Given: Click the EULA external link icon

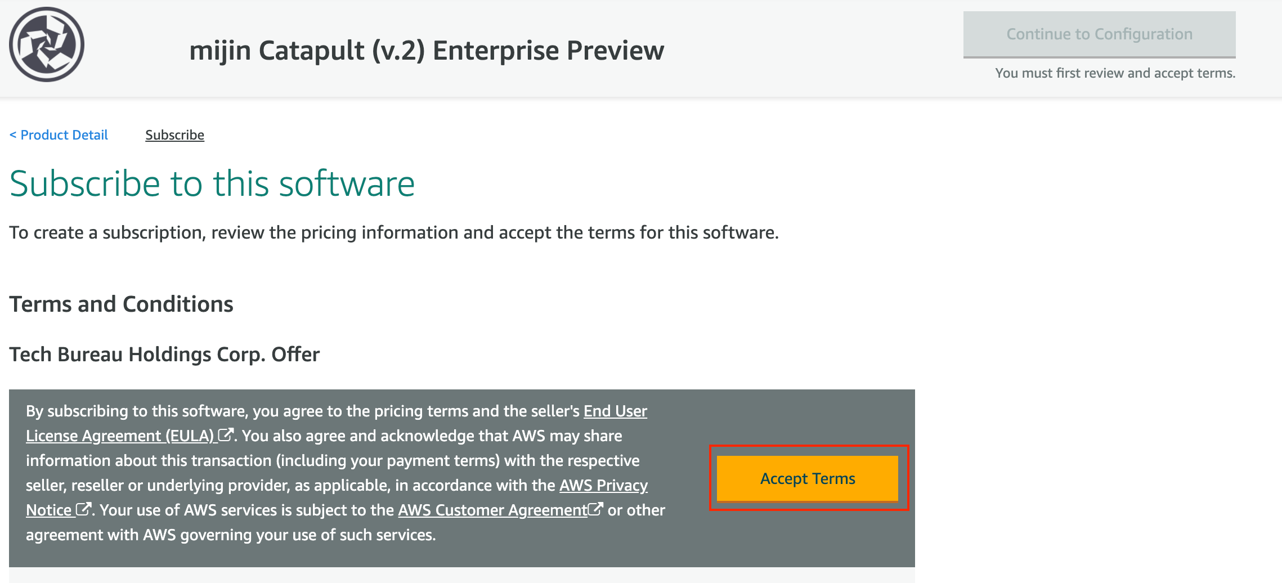Looking at the screenshot, I should tap(226, 435).
